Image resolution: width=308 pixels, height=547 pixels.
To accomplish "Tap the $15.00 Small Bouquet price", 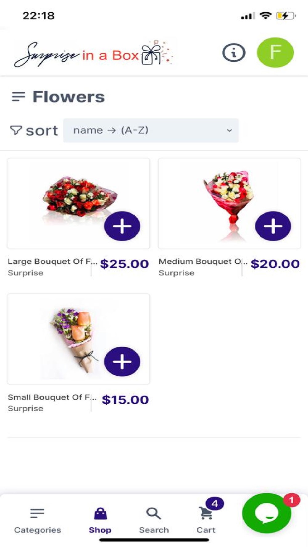I will click(125, 400).
